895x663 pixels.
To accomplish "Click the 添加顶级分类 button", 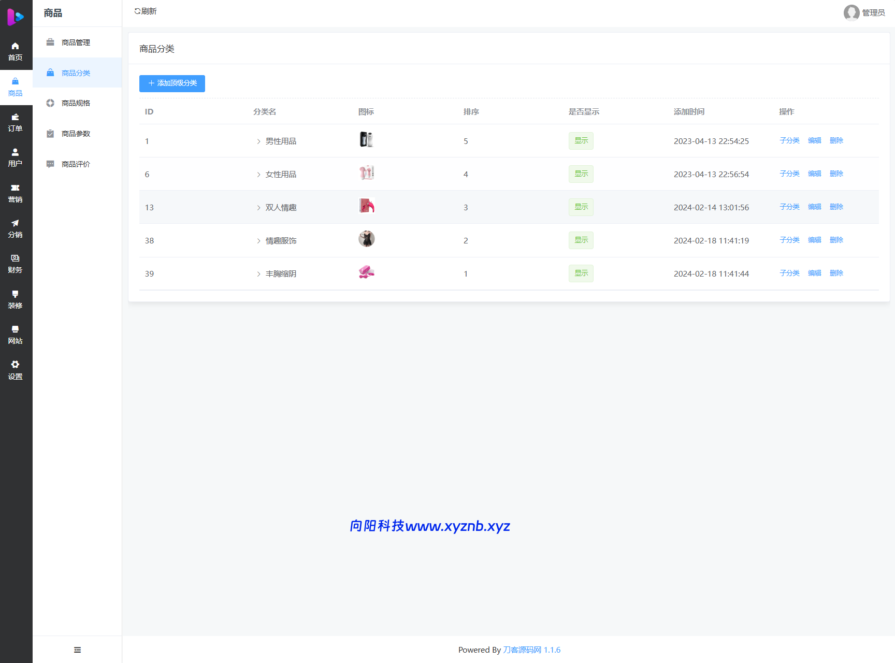I will coord(172,83).
